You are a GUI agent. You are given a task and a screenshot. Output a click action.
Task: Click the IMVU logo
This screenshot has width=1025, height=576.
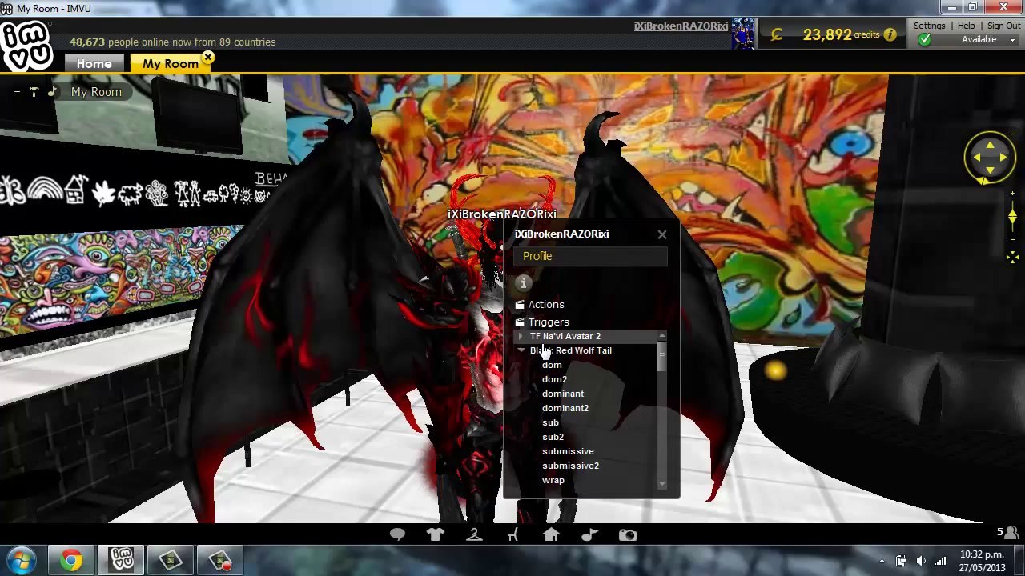[26, 46]
